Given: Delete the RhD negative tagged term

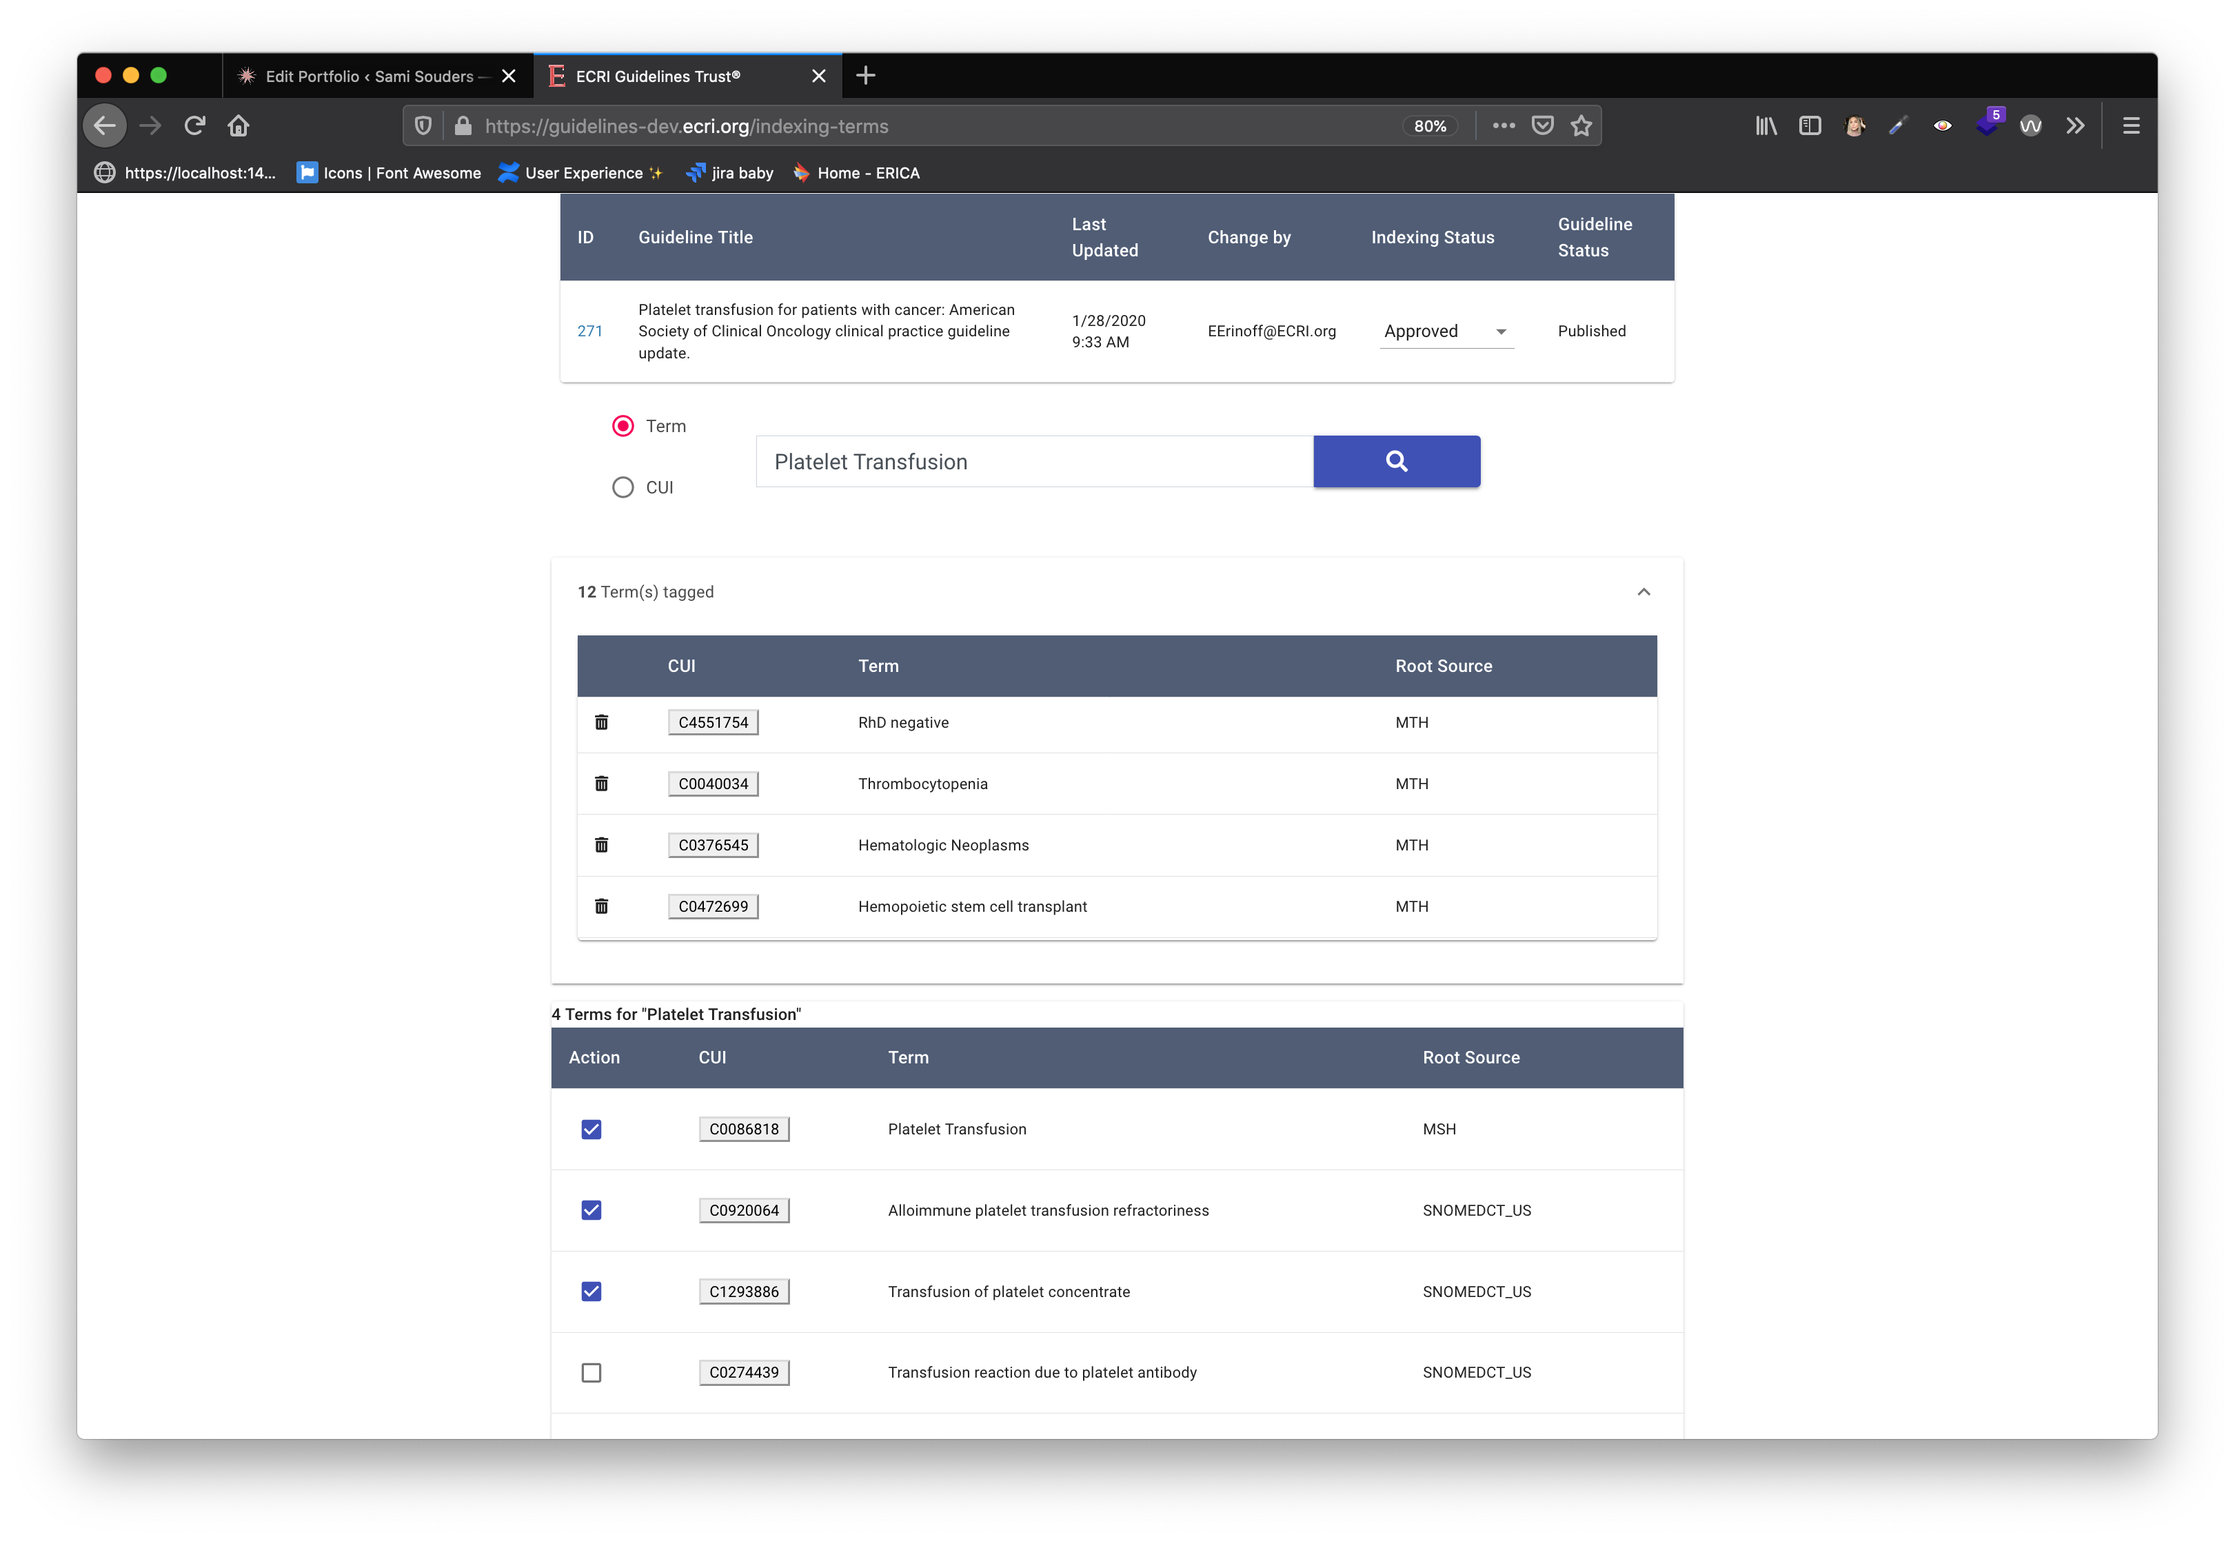Looking at the screenshot, I should (600, 722).
